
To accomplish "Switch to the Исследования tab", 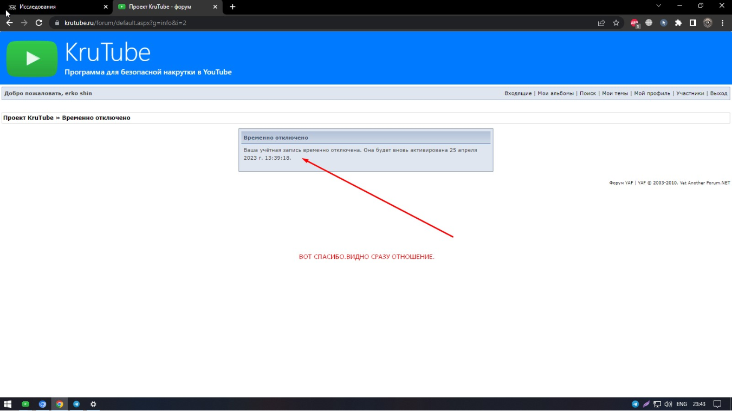I will (x=56, y=7).
